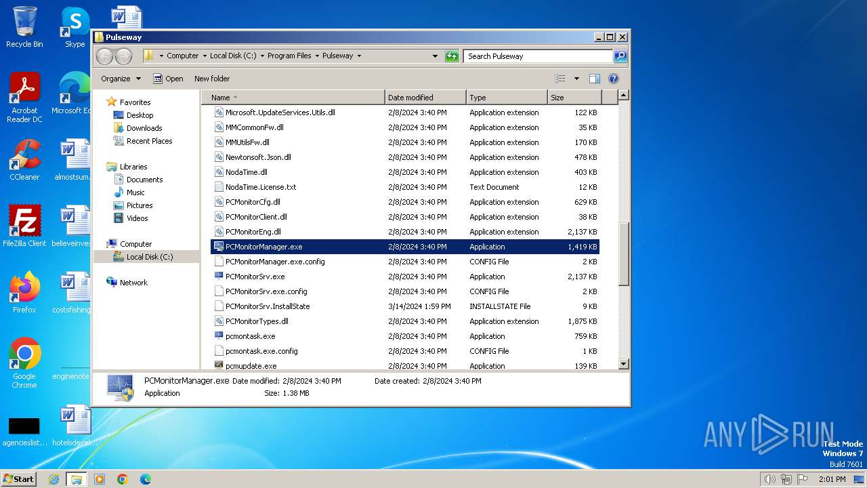867x488 pixels.
Task: Select Desktop under Favorites
Action: [140, 115]
